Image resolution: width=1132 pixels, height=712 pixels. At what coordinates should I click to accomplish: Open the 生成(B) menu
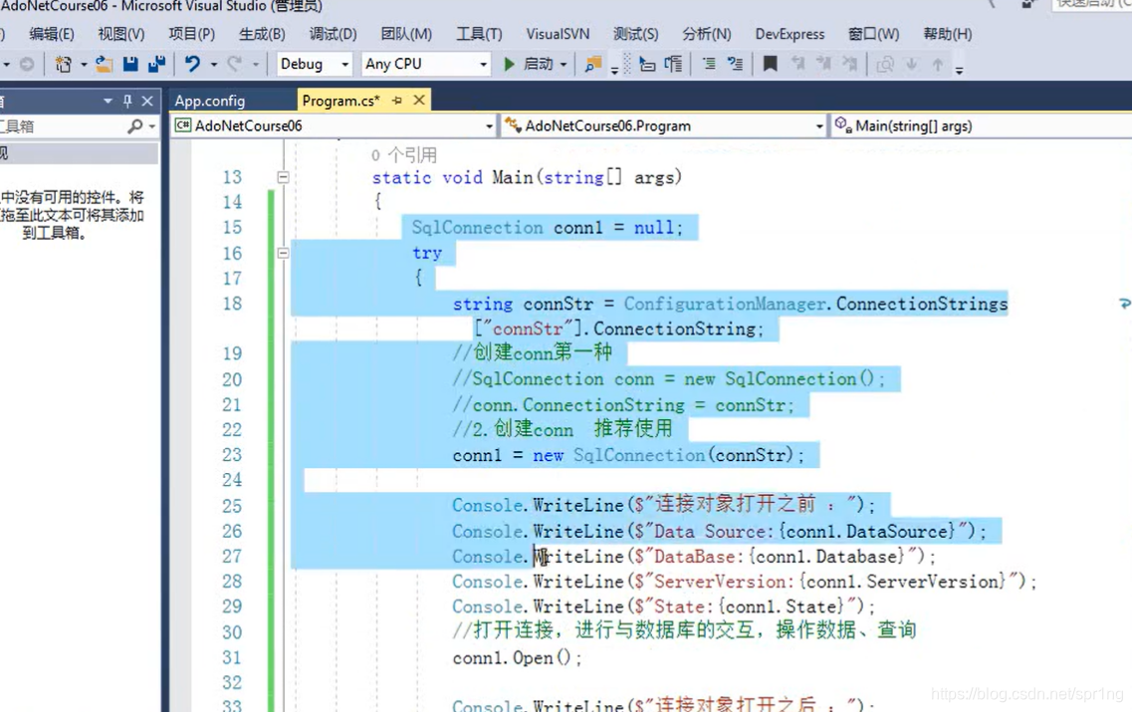[x=262, y=34]
